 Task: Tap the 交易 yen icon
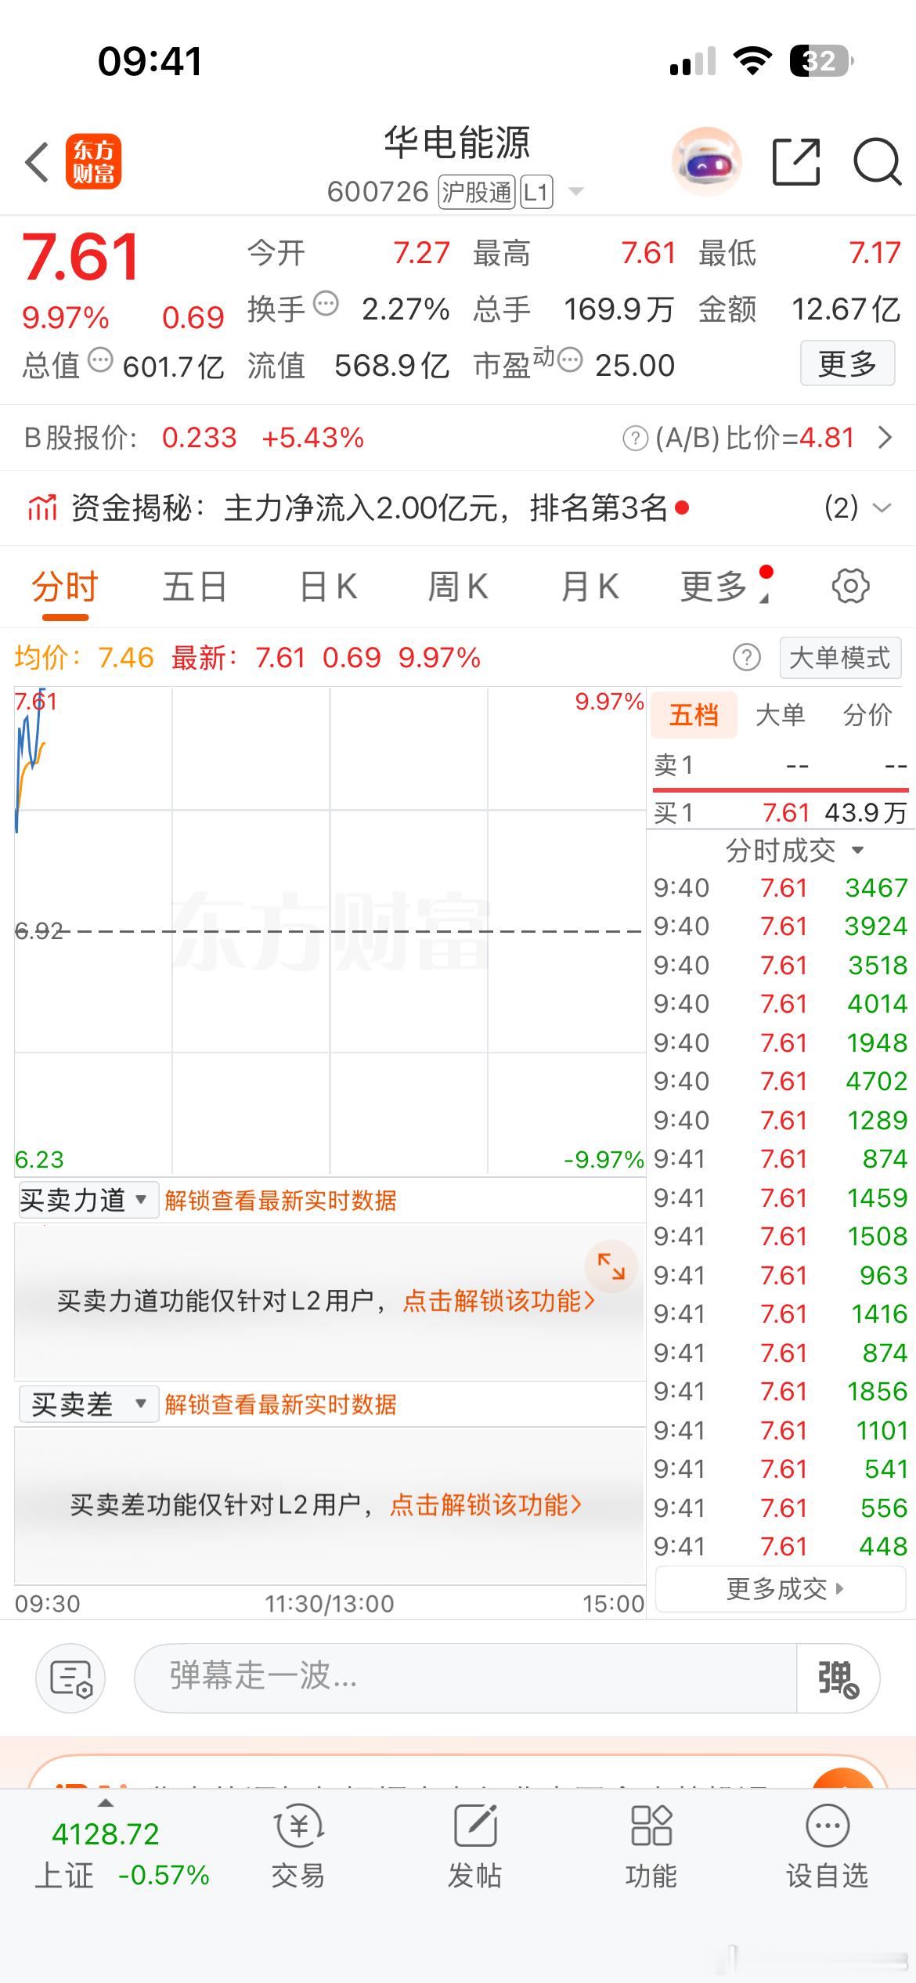[x=298, y=1826]
